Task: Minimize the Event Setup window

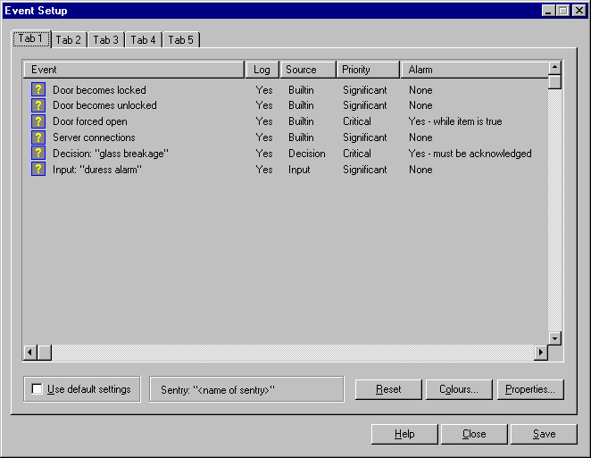Action: pos(548,11)
